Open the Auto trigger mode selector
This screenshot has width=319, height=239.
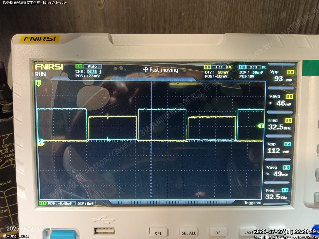click(93, 66)
